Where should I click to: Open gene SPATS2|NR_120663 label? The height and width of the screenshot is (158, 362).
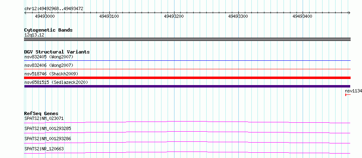point(44,149)
